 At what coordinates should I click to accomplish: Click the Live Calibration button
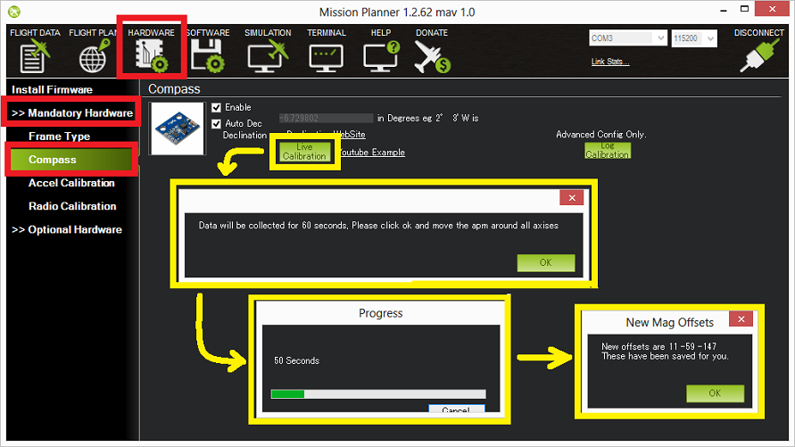305,152
